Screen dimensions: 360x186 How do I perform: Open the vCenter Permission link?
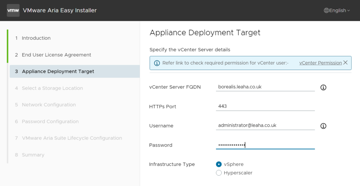point(321,63)
